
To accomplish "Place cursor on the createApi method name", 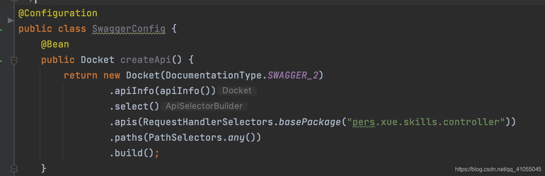I will click(x=146, y=60).
